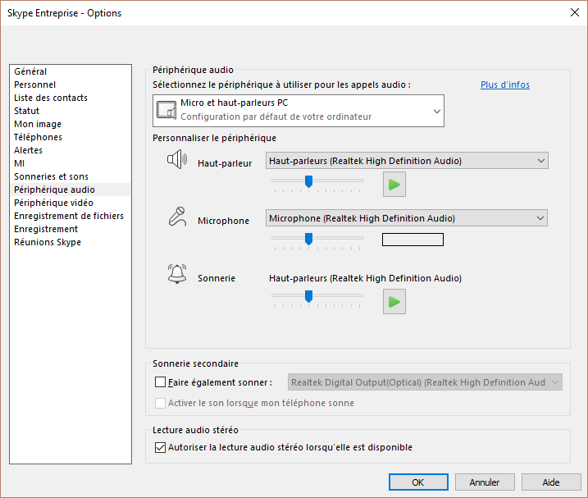This screenshot has width=588, height=498.
Task: Open Enregistrement de fichiers settings
Action: point(71,216)
